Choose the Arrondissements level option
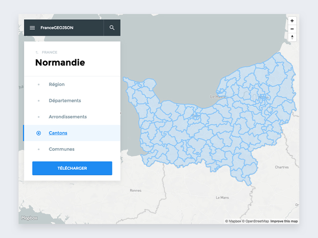This screenshot has width=318, height=238. [68, 117]
